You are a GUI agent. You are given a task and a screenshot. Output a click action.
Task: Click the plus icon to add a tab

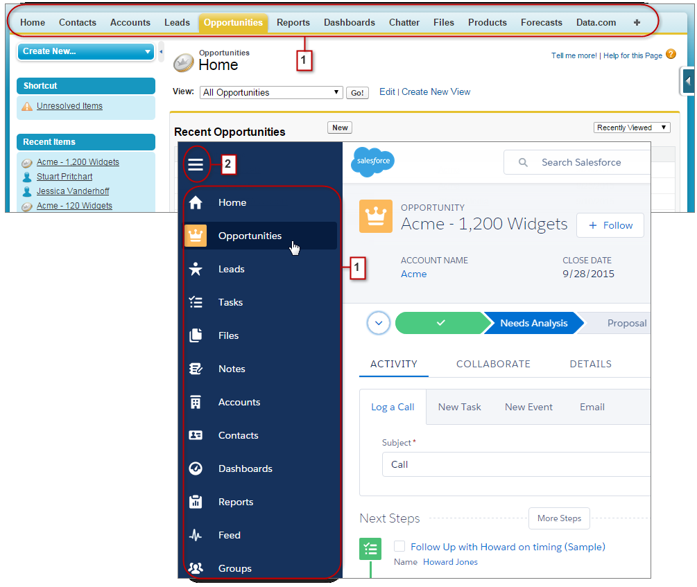click(x=637, y=23)
